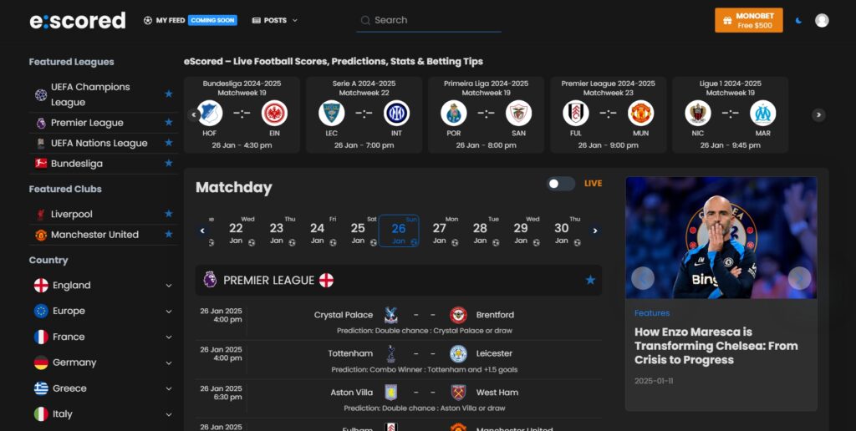Screen dimensions: 856x431
Task: Open the Features category link
Action: click(x=652, y=313)
